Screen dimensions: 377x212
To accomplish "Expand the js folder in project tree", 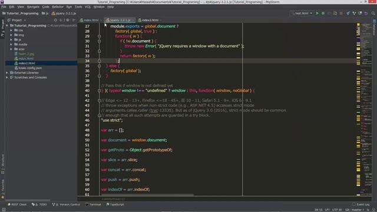I will (11, 39).
